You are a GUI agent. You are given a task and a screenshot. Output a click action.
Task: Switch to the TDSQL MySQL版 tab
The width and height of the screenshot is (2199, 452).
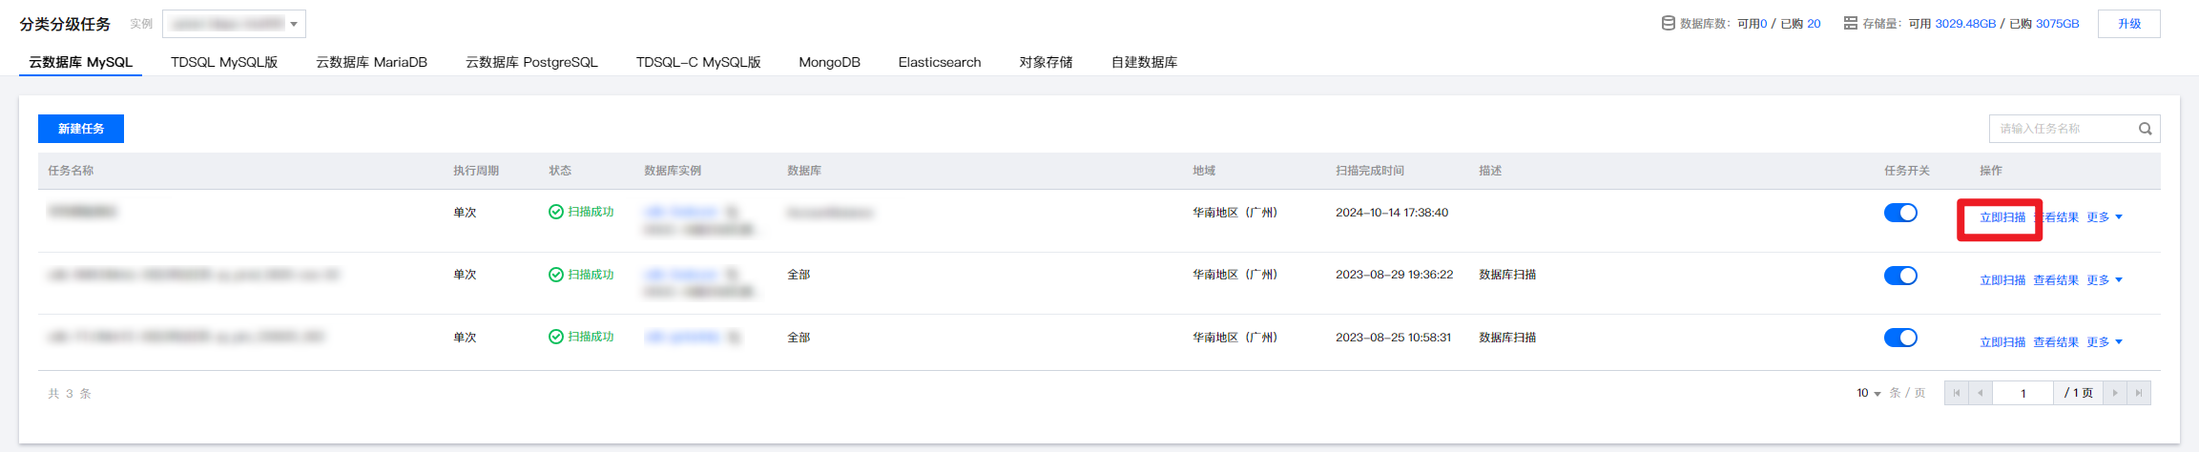tap(224, 62)
